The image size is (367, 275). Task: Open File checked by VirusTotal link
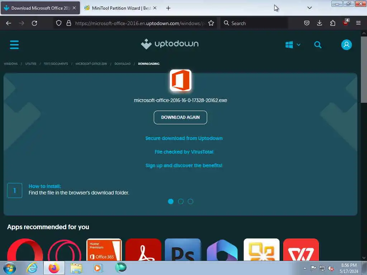(184, 152)
